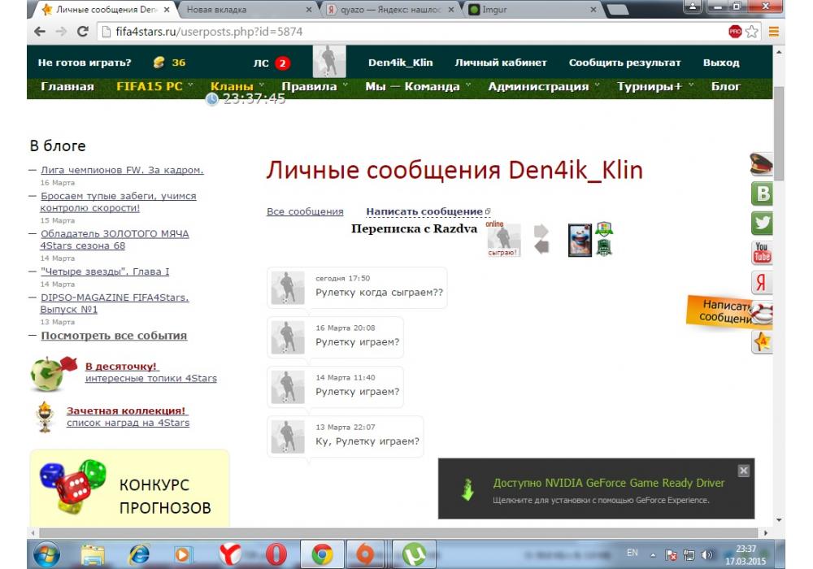The image size is (813, 569).
Task: Click the Yandex sidebar icon
Action: point(762,283)
